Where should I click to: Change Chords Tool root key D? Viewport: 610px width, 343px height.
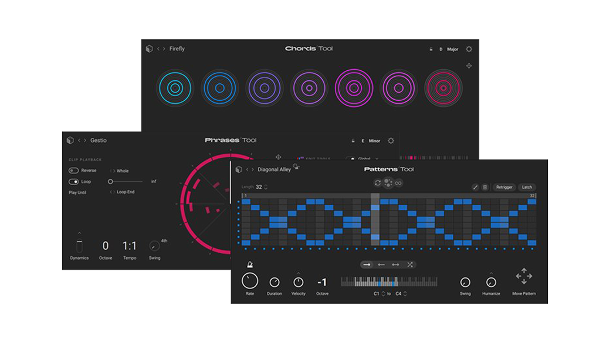(x=440, y=49)
